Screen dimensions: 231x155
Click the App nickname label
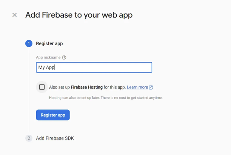coord(48,57)
